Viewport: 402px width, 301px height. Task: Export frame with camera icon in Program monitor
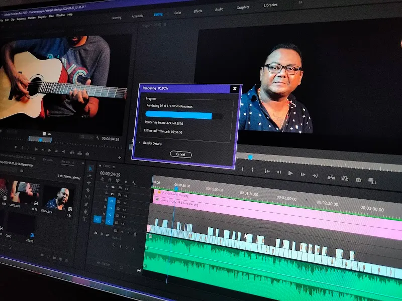[x=358, y=180]
